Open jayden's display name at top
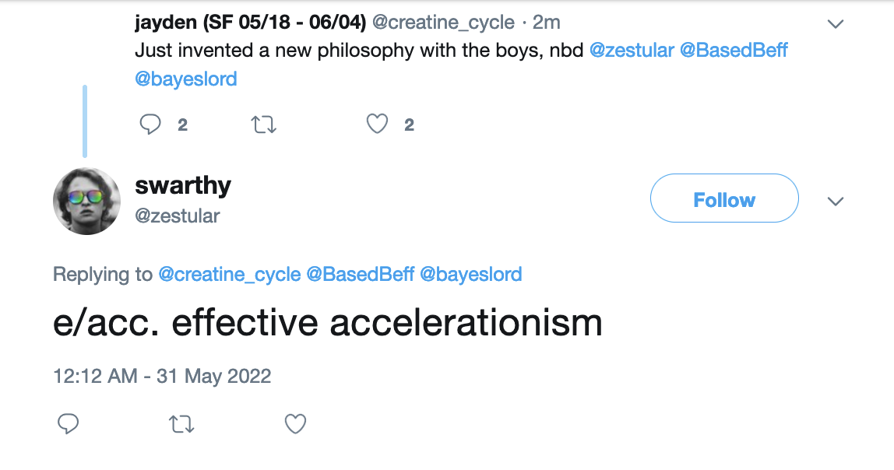 coord(250,23)
